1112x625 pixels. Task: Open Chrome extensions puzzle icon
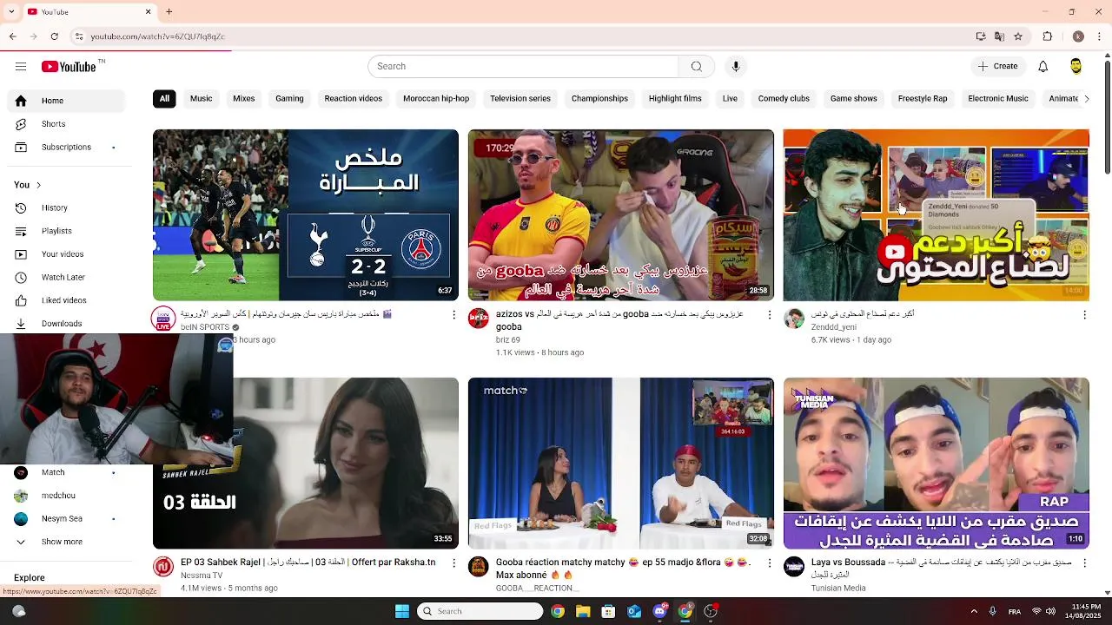pos(1047,36)
